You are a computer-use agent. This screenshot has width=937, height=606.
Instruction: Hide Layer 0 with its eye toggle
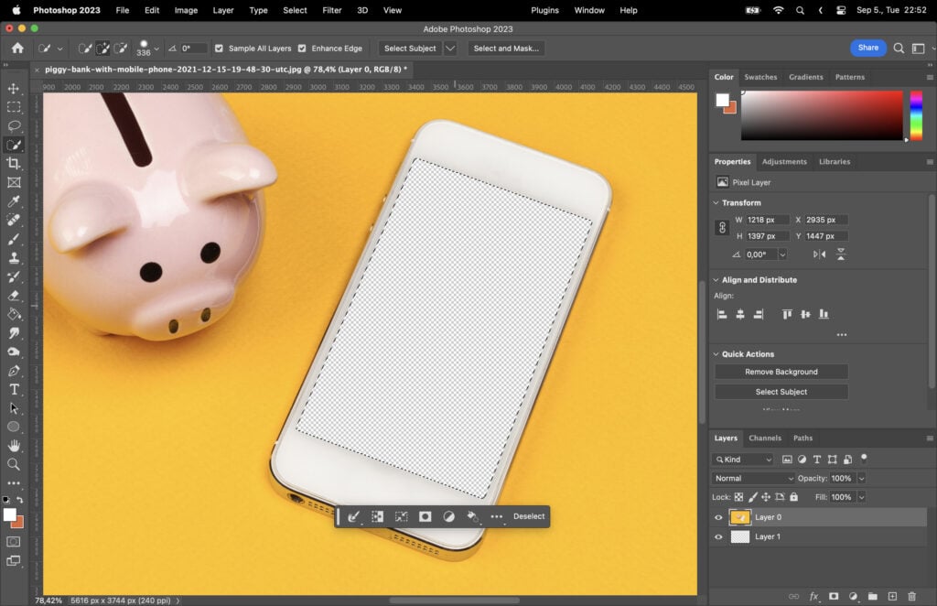coord(718,517)
